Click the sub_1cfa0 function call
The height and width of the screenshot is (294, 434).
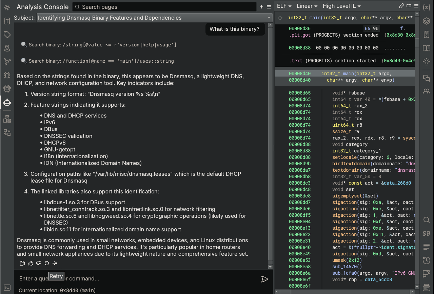(x=373, y=273)
